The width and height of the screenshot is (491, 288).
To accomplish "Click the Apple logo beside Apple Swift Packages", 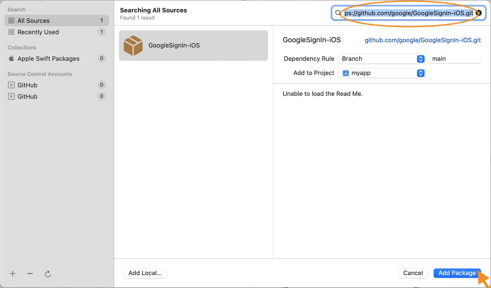I will point(11,58).
